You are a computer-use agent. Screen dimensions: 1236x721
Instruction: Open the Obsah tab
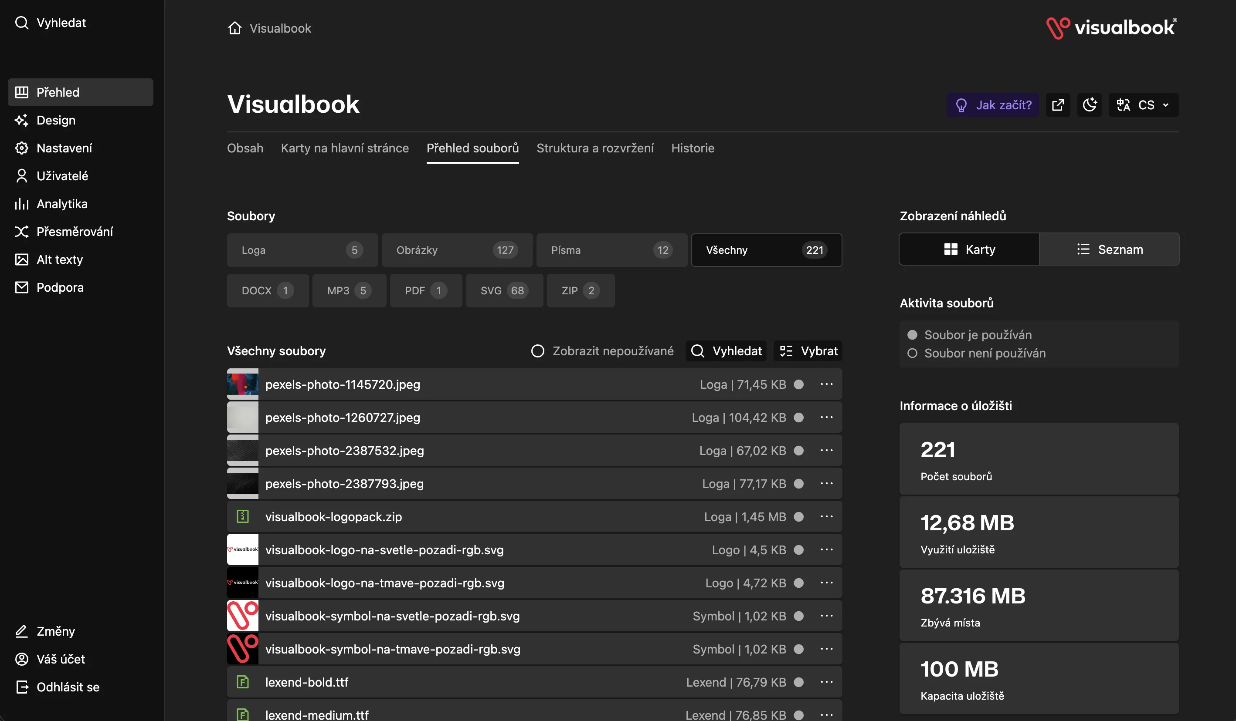pos(245,148)
